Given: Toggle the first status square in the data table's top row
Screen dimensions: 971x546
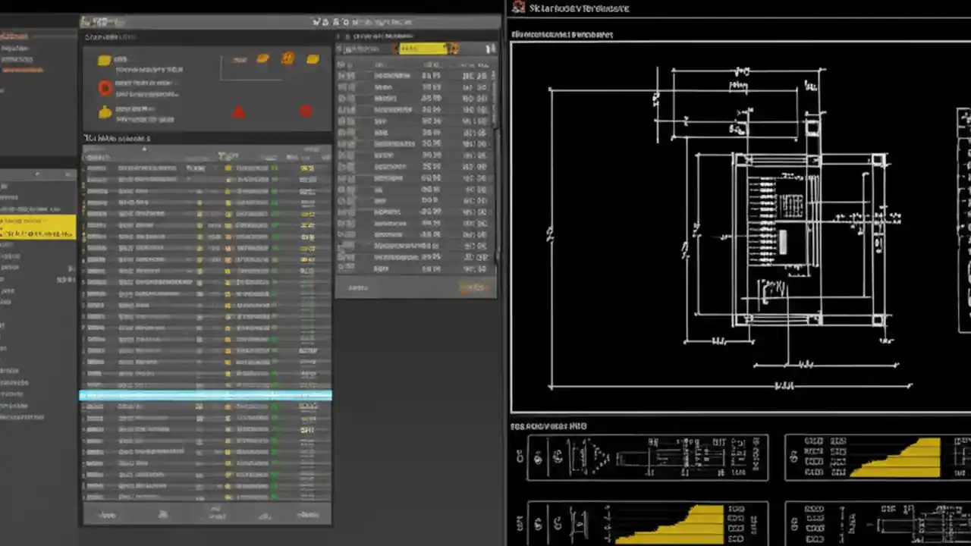Looking at the screenshot, I should point(228,168).
